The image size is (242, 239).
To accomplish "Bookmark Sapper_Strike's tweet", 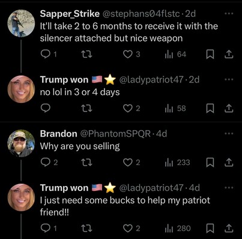I will [x=210, y=54].
